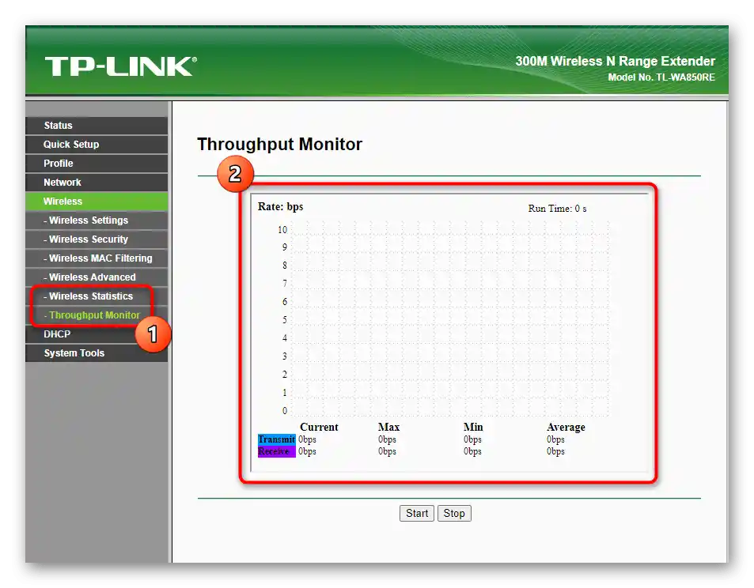Click the Min column header
Viewport: 754px width, 588px height.
473,427
